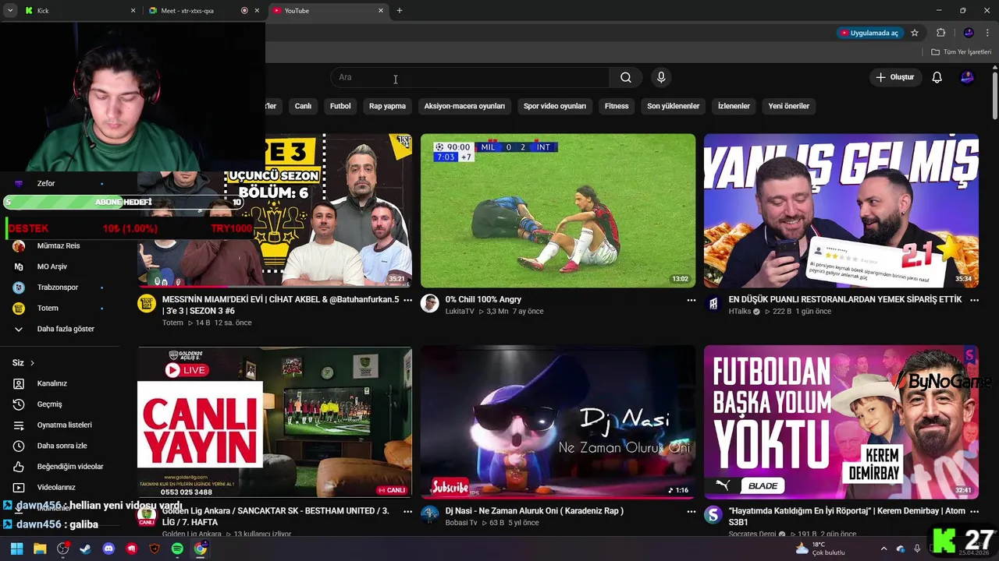
Task: Open the Trabzonspor subscription channel
Action: click(x=58, y=288)
